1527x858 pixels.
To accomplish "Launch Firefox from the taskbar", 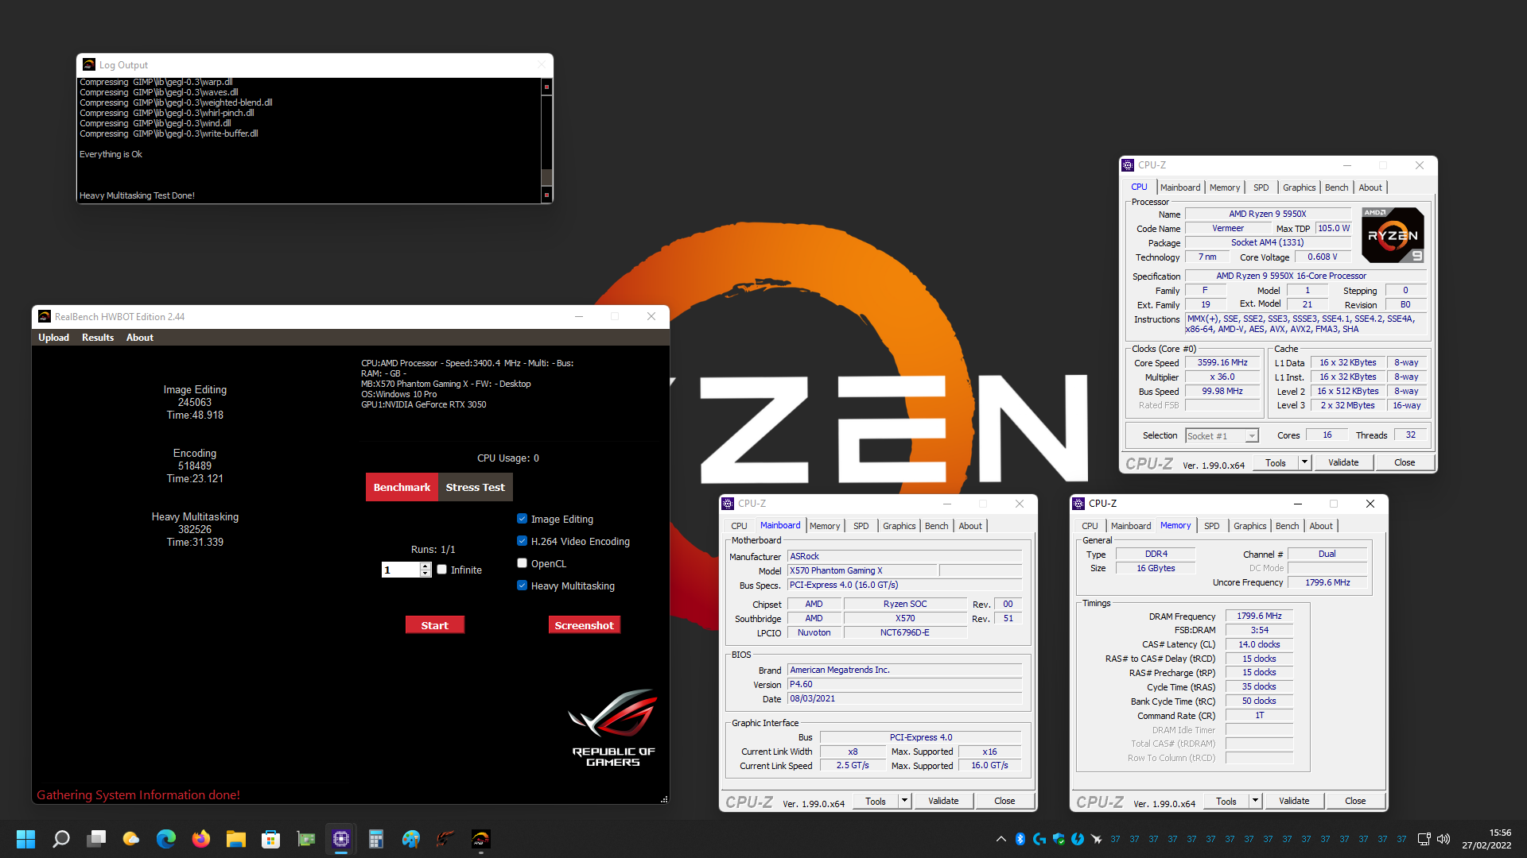I will click(201, 839).
